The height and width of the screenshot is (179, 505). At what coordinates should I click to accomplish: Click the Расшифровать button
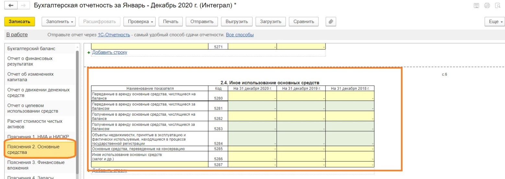point(100,22)
